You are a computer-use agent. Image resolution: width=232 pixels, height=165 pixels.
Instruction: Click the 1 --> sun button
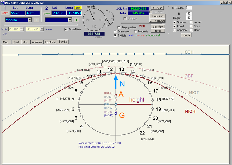(x=157, y=16)
